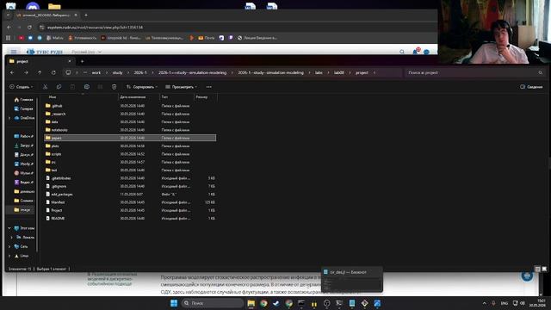
Task: Select the scripts folder
Action: 130,154
